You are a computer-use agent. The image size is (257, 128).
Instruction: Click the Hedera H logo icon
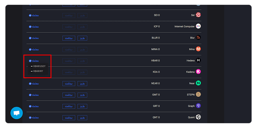[198, 60]
